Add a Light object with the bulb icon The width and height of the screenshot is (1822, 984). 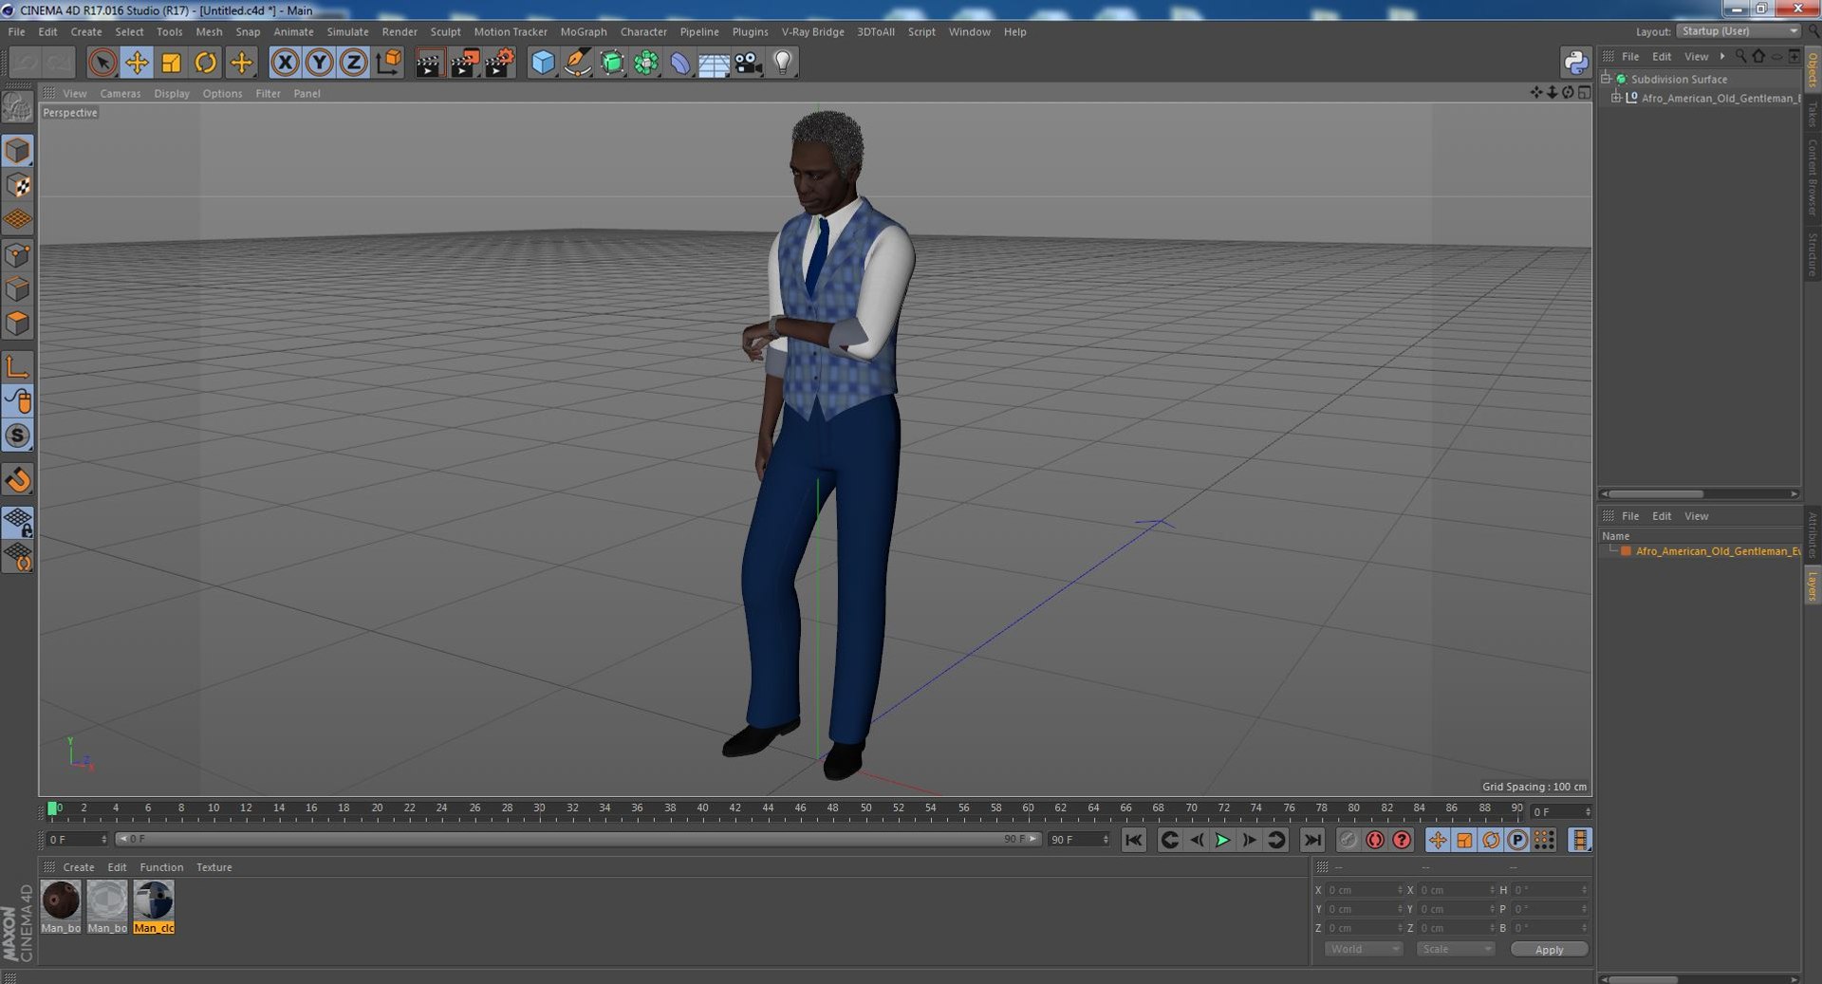(782, 63)
